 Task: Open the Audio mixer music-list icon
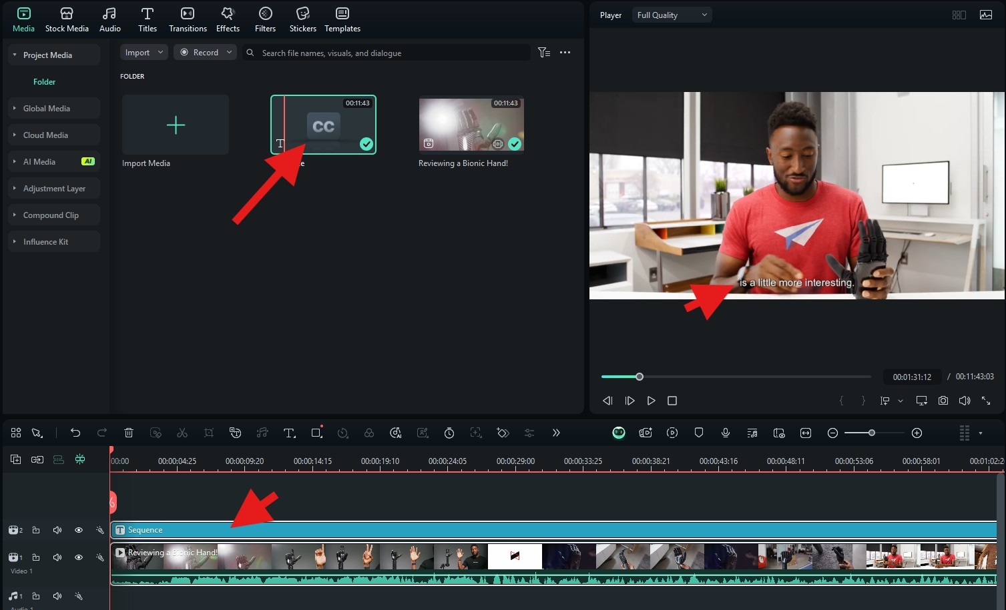[752, 433]
